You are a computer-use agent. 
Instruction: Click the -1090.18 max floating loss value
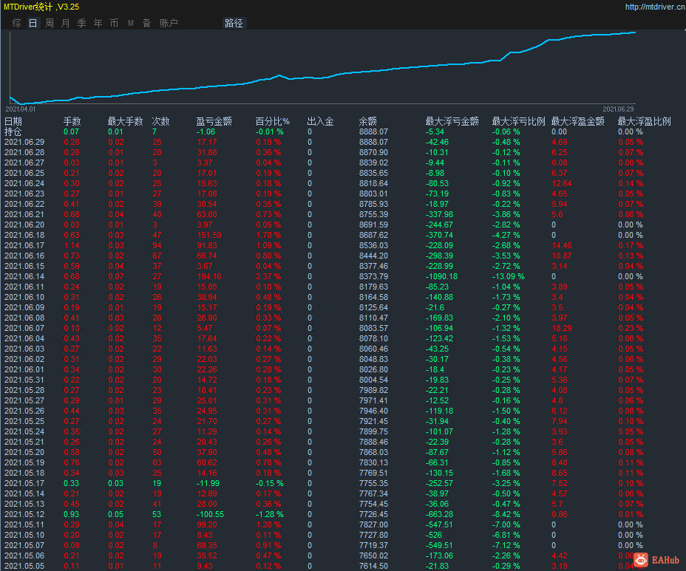(441, 276)
